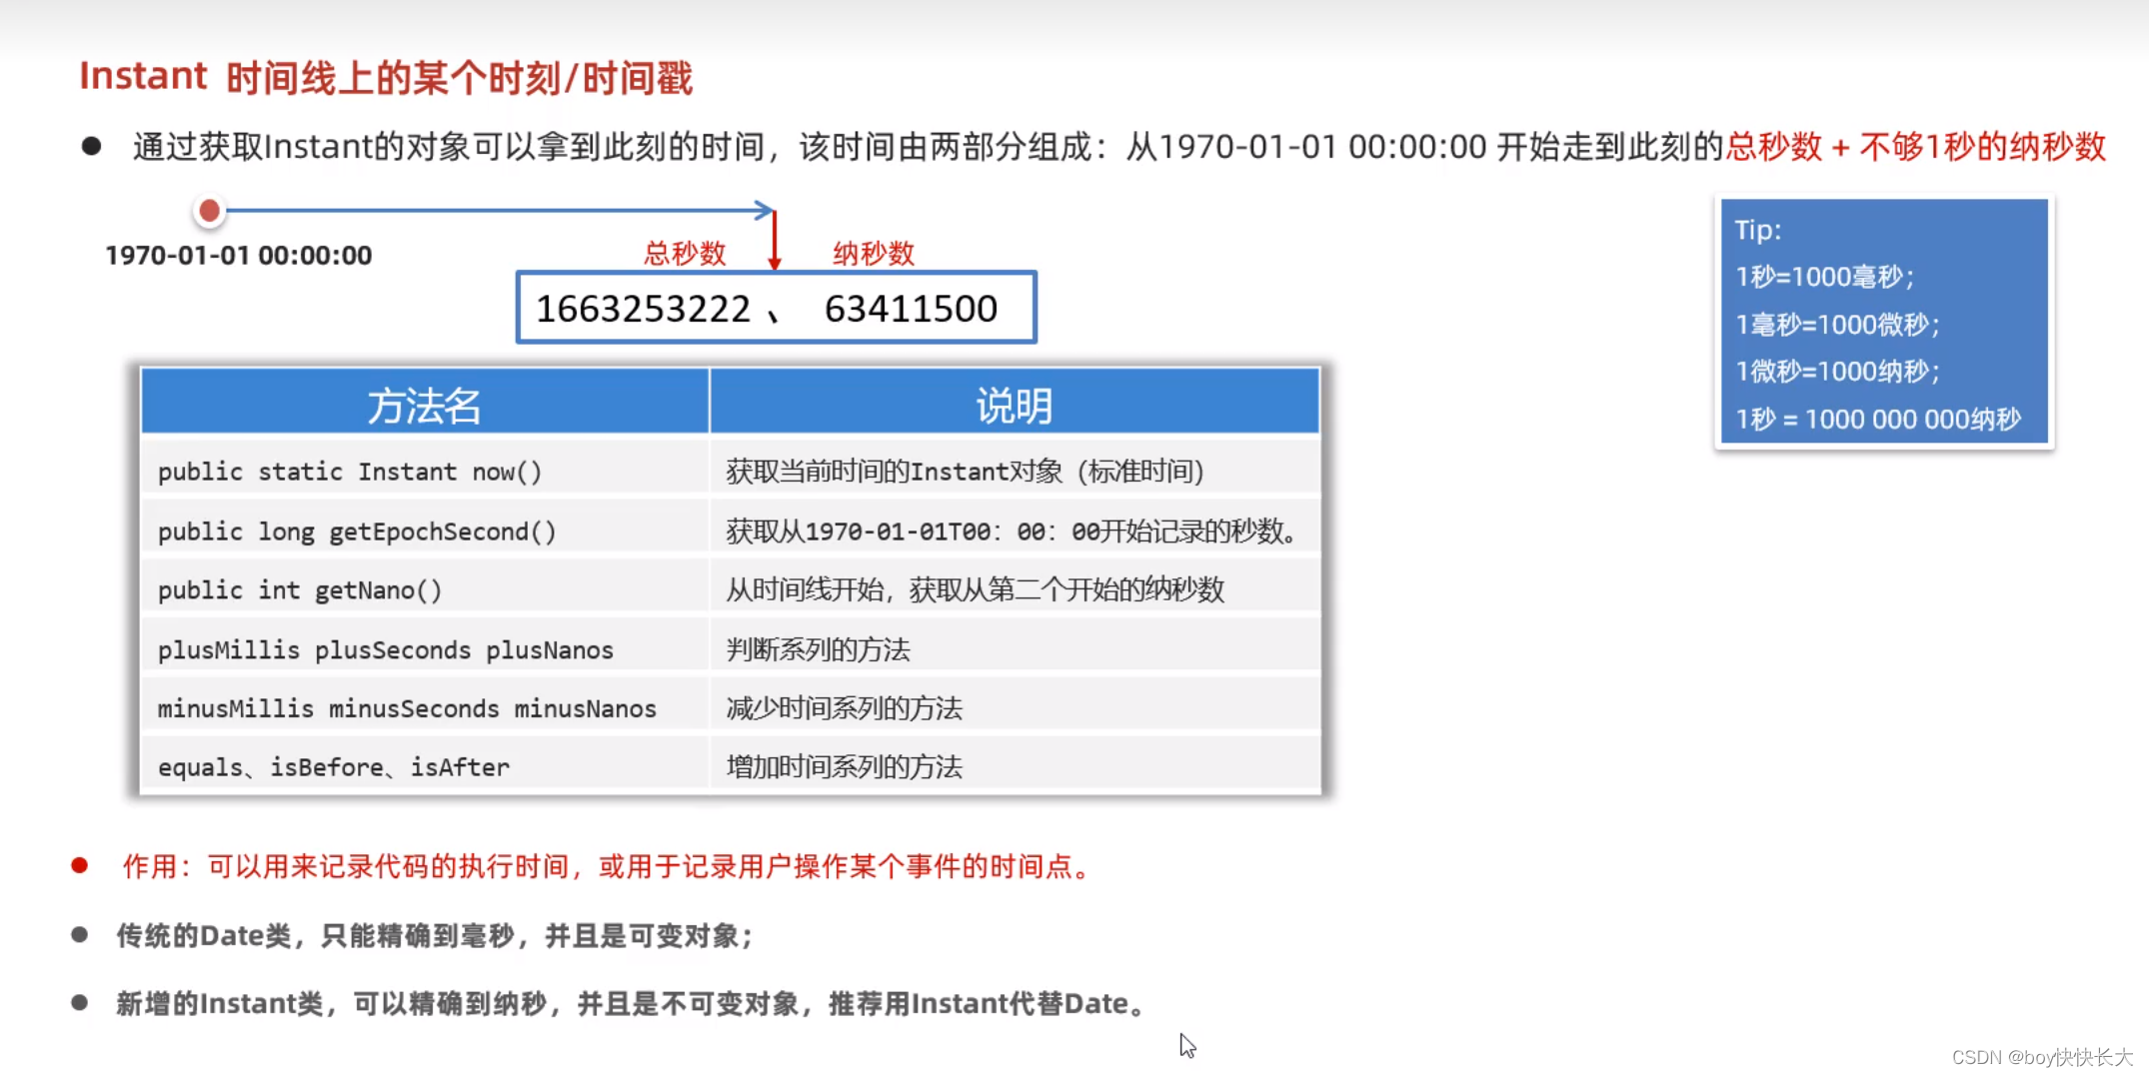
Task: Click the description 增加时间系列的方法
Action: [845, 767]
